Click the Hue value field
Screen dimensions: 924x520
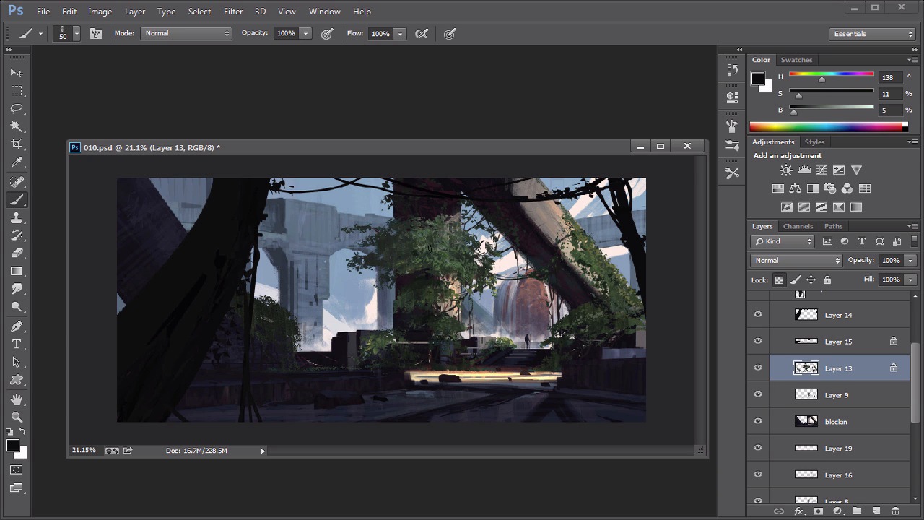click(890, 77)
